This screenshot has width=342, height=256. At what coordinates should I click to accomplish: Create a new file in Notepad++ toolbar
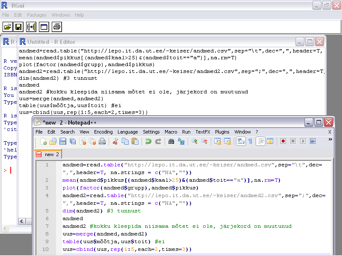(43, 141)
